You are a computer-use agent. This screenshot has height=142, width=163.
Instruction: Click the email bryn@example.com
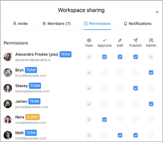31,76
